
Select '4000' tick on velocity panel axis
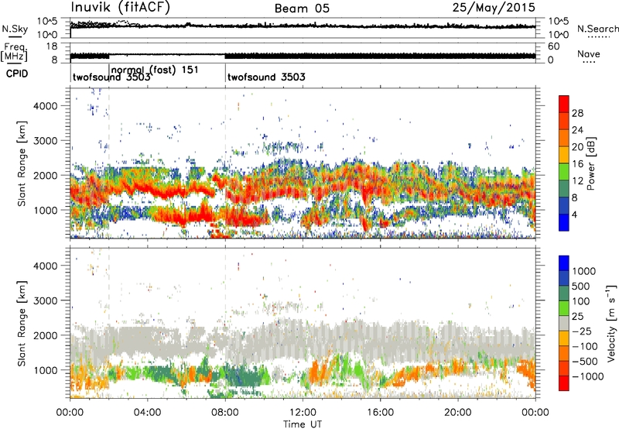pyautogui.click(x=45, y=266)
